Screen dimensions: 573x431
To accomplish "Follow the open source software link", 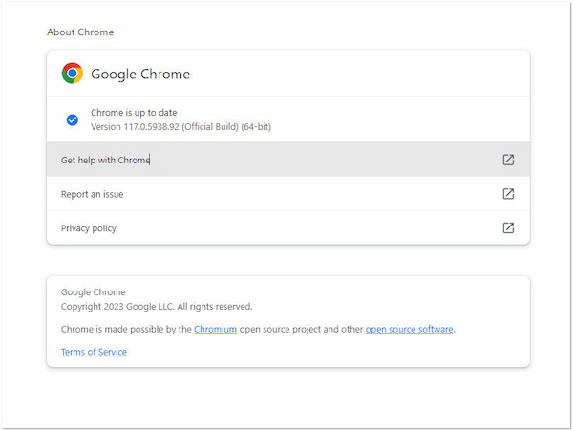I will (410, 329).
